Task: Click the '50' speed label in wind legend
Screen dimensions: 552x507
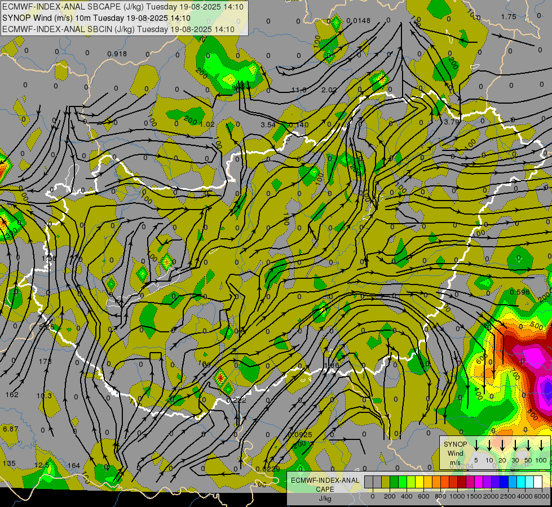Action: click(528, 460)
